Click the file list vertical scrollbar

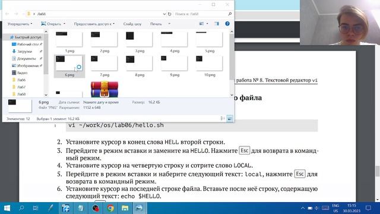(232, 57)
